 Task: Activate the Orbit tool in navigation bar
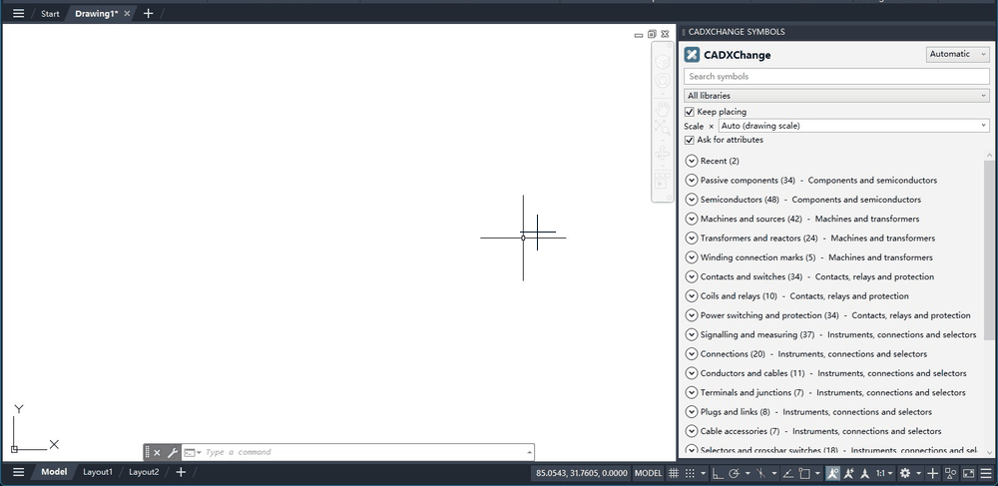coord(663,154)
